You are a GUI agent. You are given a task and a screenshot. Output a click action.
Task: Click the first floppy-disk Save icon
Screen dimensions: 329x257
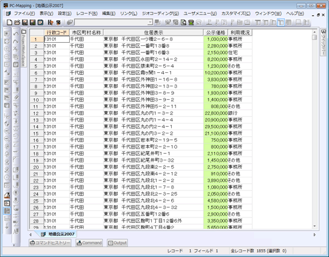pyautogui.click(x=25, y=22)
